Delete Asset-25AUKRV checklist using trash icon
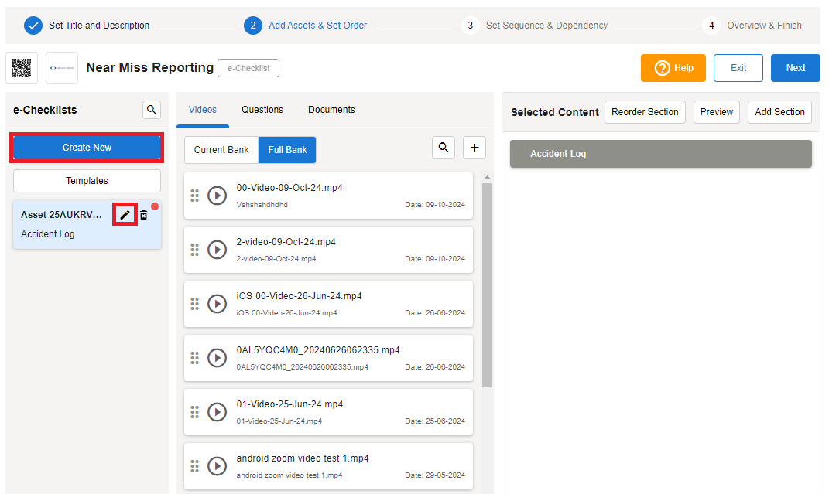This screenshot has width=829, height=494. tap(143, 215)
